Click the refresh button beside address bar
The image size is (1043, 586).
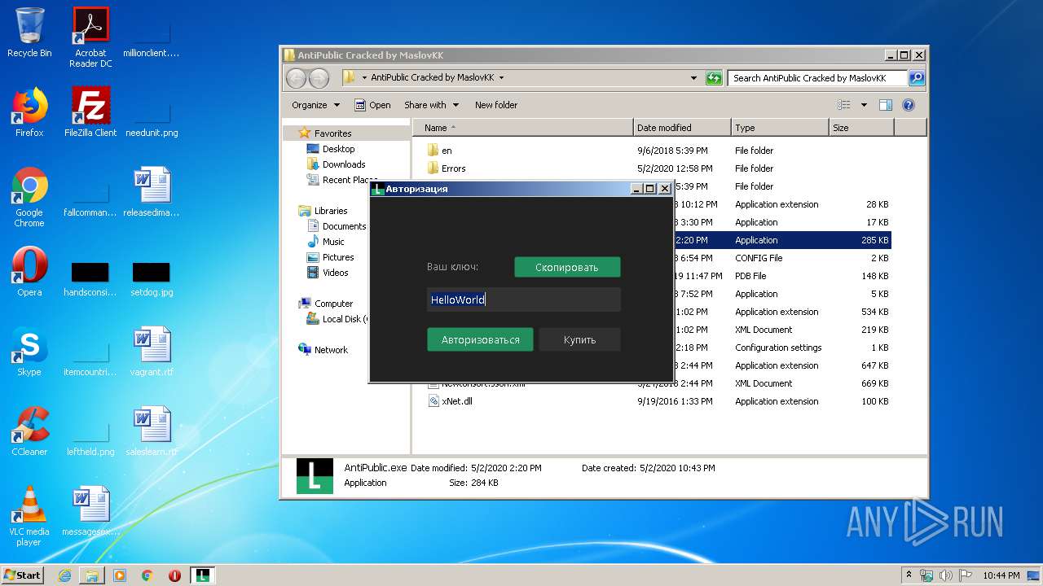point(714,78)
